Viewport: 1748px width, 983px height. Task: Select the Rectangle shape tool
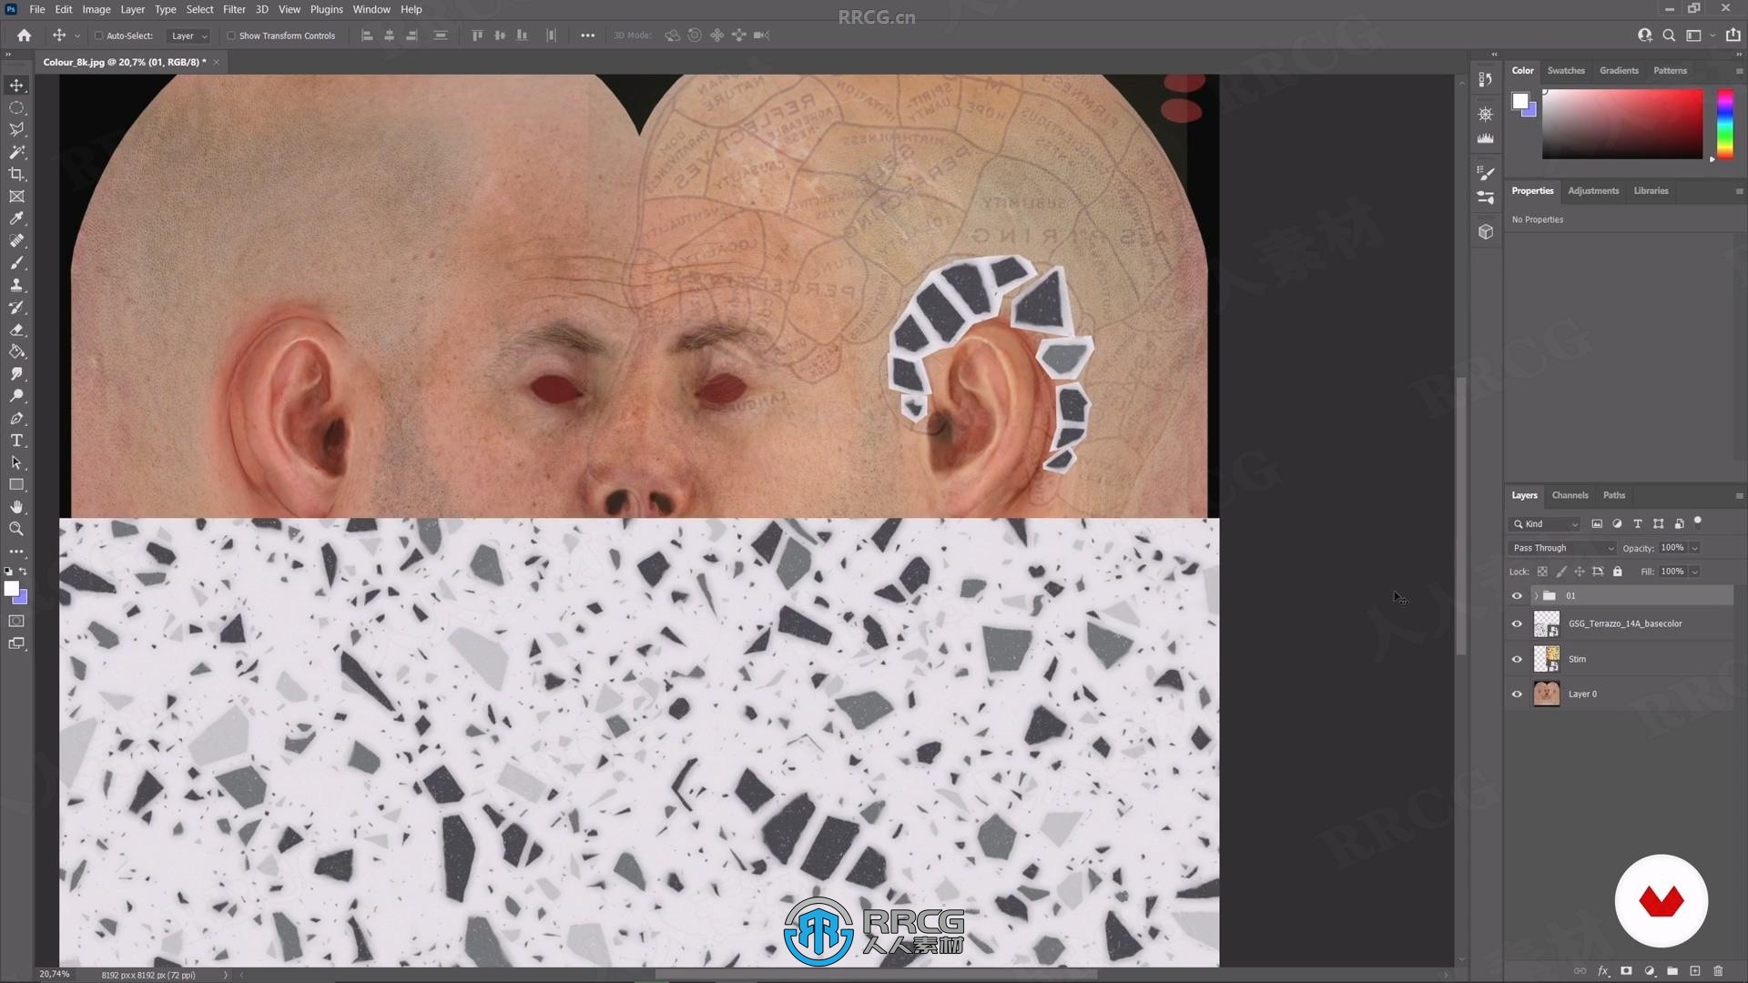tap(16, 485)
